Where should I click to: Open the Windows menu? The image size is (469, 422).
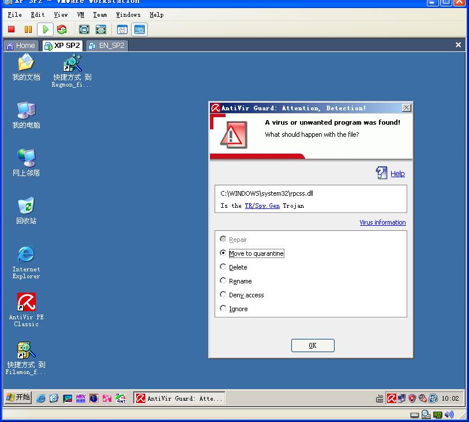[x=128, y=14]
